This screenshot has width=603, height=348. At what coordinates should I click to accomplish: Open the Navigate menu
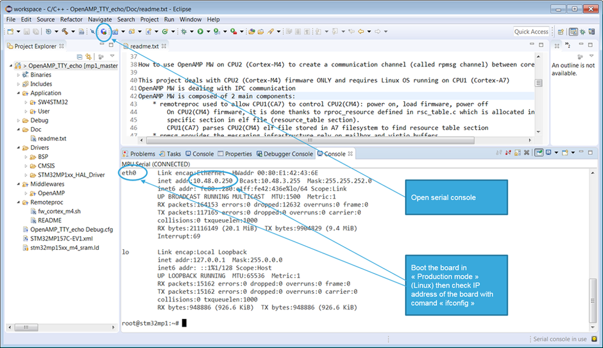tap(100, 19)
